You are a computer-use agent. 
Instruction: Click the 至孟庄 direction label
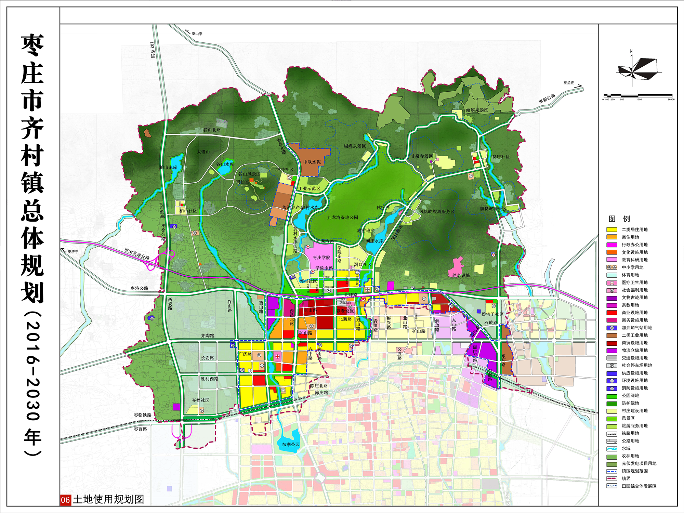coord(569,82)
